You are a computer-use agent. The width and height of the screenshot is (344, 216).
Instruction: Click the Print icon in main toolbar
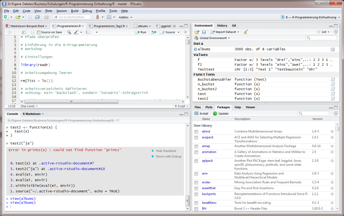(x=46, y=17)
